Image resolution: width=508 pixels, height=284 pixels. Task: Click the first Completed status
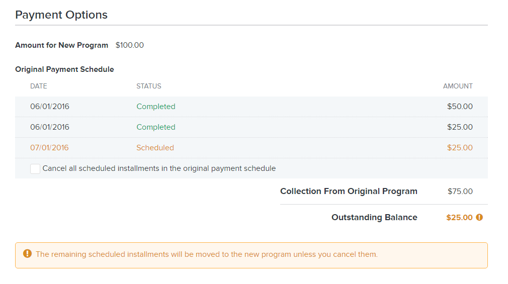click(x=156, y=107)
